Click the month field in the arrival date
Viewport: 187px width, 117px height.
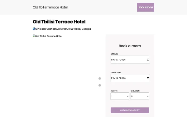pos(113,60)
